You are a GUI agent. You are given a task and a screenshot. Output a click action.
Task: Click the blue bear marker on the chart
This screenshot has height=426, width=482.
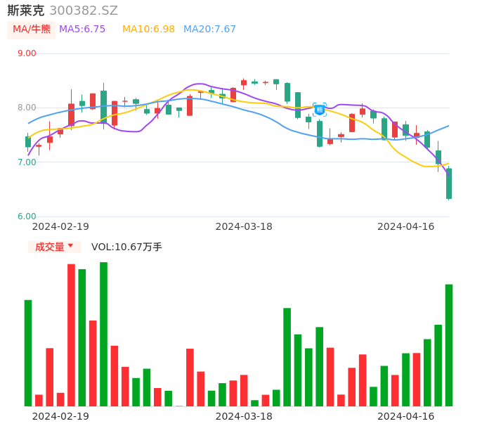pos(319,110)
